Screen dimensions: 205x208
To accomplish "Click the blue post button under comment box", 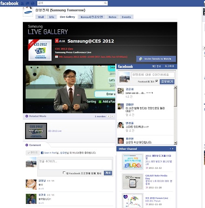I will tap(108, 173).
